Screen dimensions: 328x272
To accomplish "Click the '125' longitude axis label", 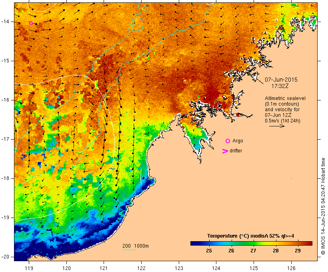I will (254, 268).
